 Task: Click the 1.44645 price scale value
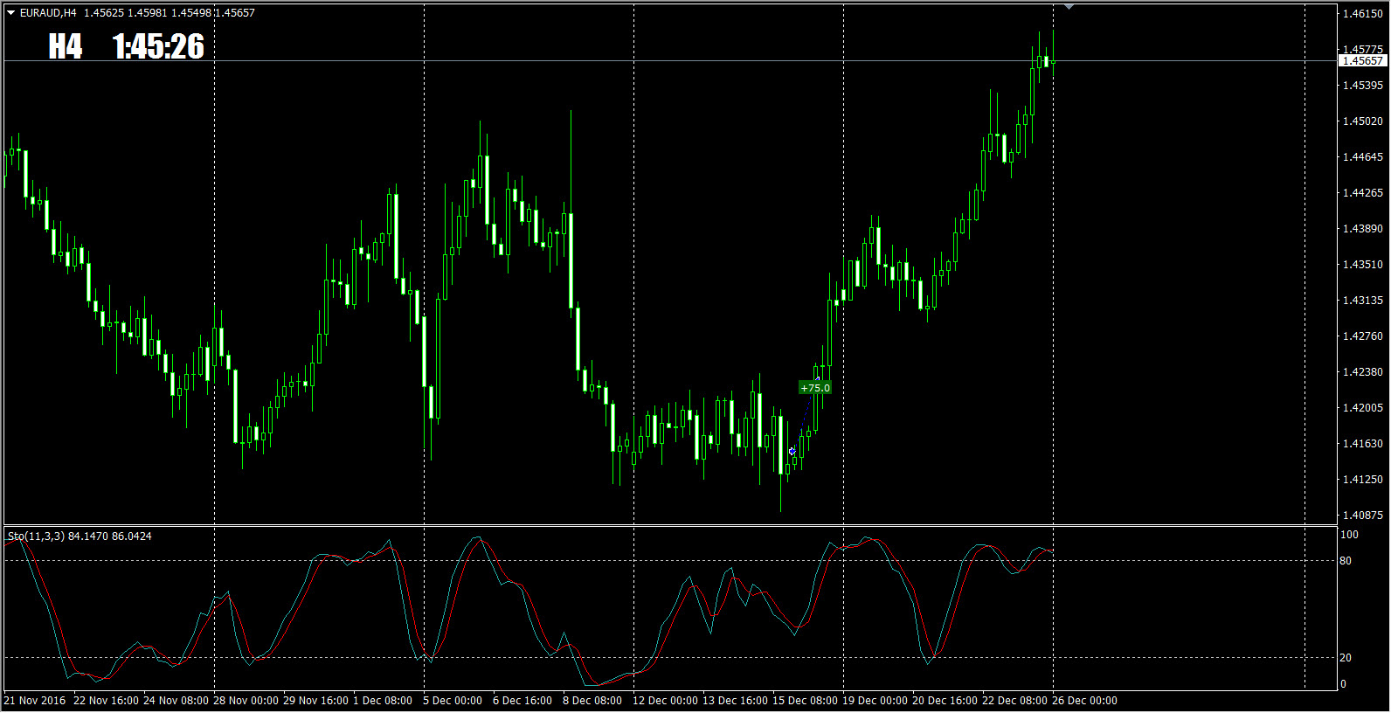(1363, 157)
